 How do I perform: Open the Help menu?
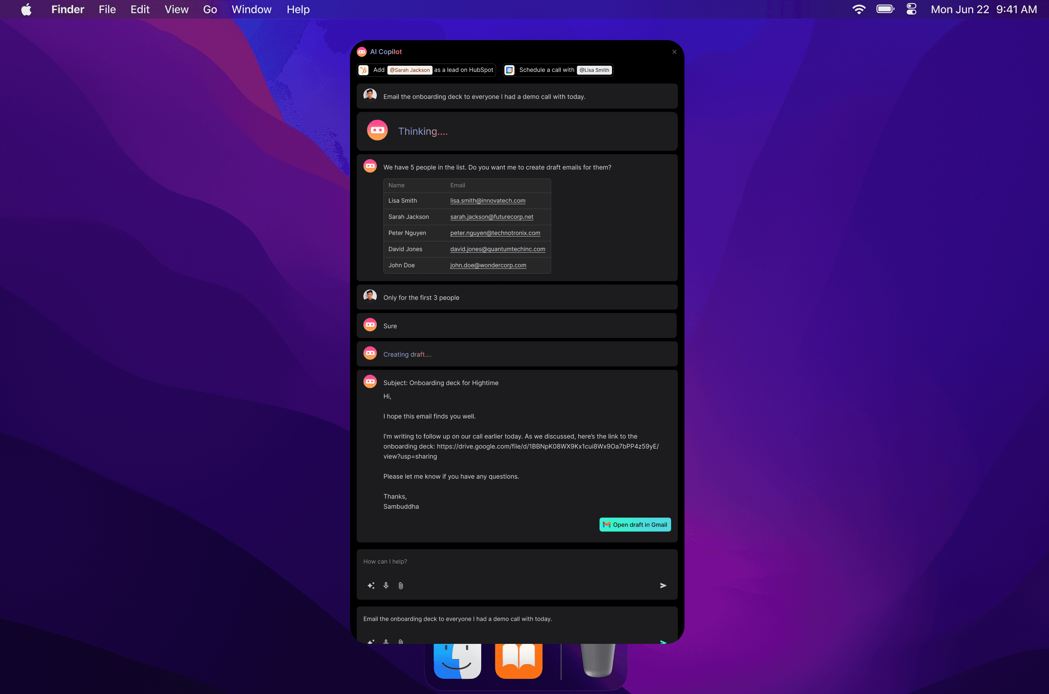[298, 9]
